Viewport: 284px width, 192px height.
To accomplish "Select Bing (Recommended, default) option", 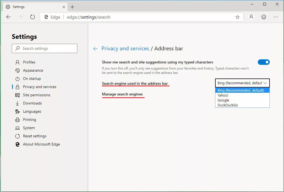I will [242, 90].
